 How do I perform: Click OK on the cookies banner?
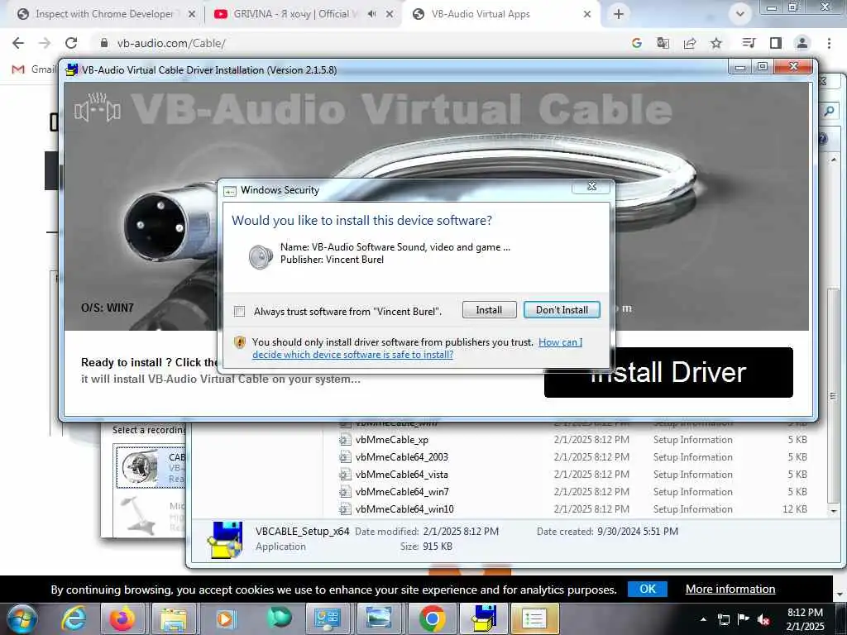(647, 589)
